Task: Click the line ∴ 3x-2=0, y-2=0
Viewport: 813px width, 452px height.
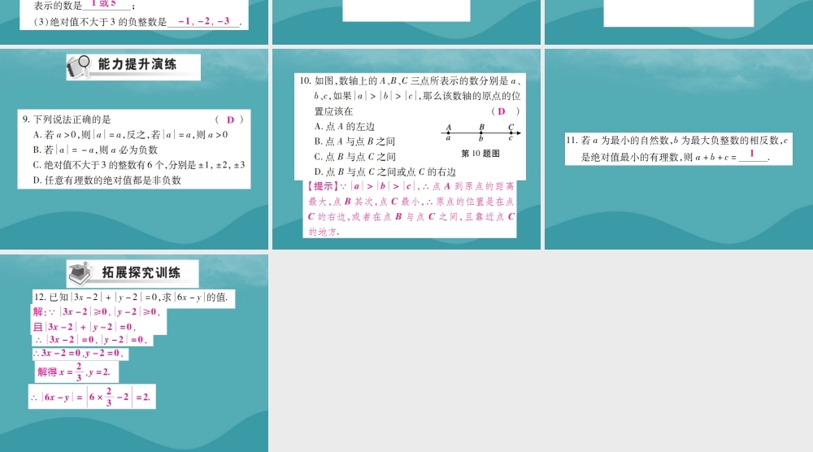Action: (78, 353)
